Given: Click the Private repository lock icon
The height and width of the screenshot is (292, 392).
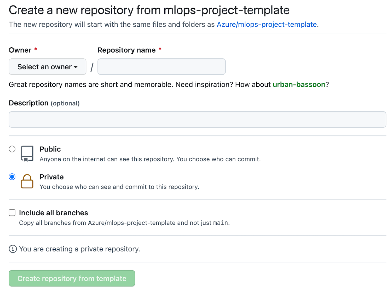Looking at the screenshot, I should click(27, 181).
